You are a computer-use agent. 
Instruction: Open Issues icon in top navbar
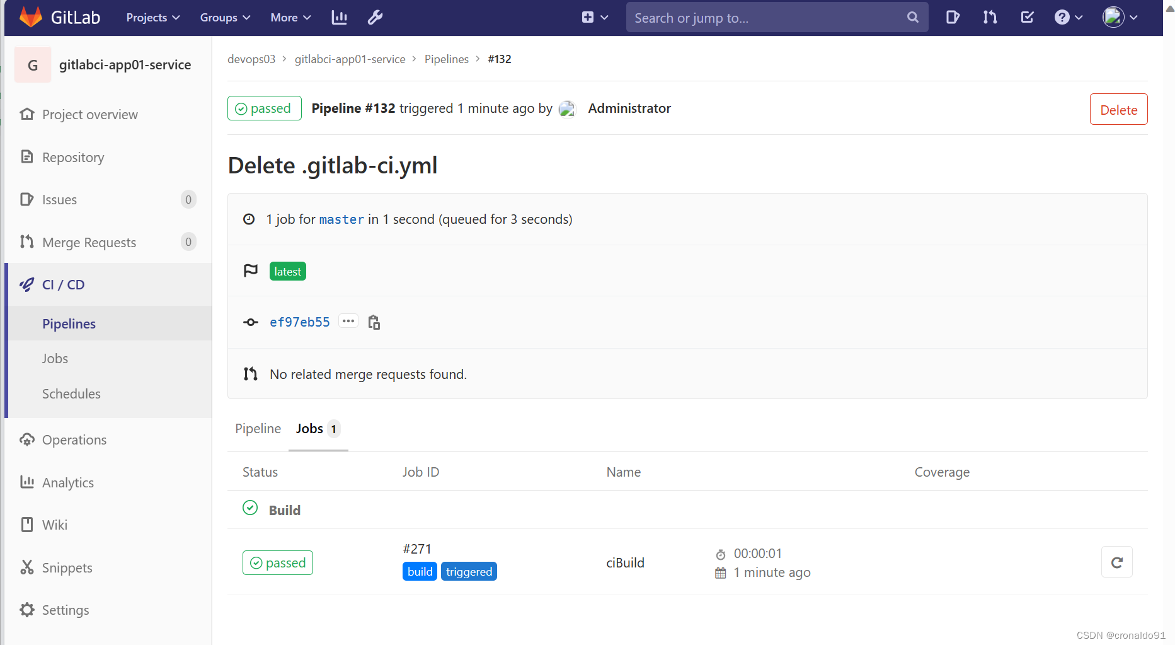[x=953, y=18]
